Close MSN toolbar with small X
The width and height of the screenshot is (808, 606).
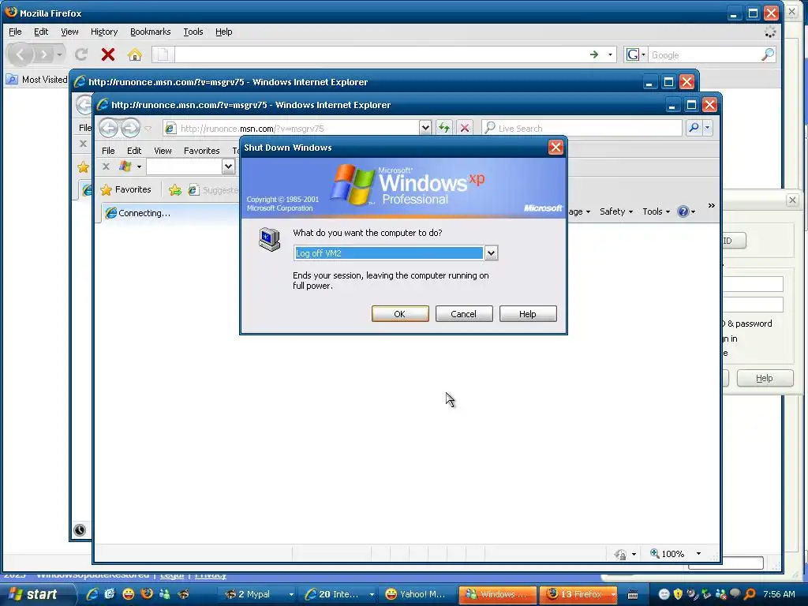coord(106,166)
